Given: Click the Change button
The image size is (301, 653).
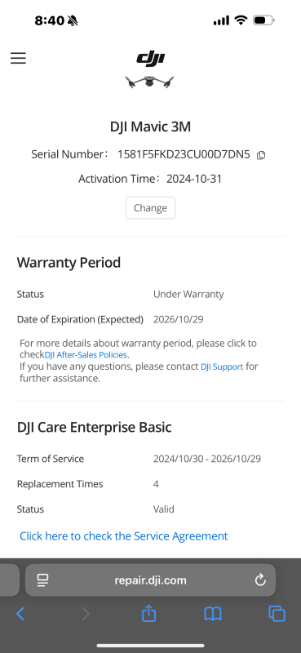Looking at the screenshot, I should [150, 208].
